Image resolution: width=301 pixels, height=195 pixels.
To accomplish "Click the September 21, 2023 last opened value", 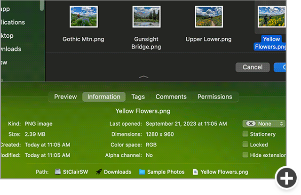I will pyautogui.click(x=186, y=124).
